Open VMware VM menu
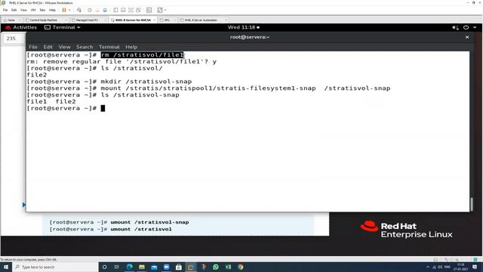483x272 pixels. pyautogui.click(x=33, y=10)
